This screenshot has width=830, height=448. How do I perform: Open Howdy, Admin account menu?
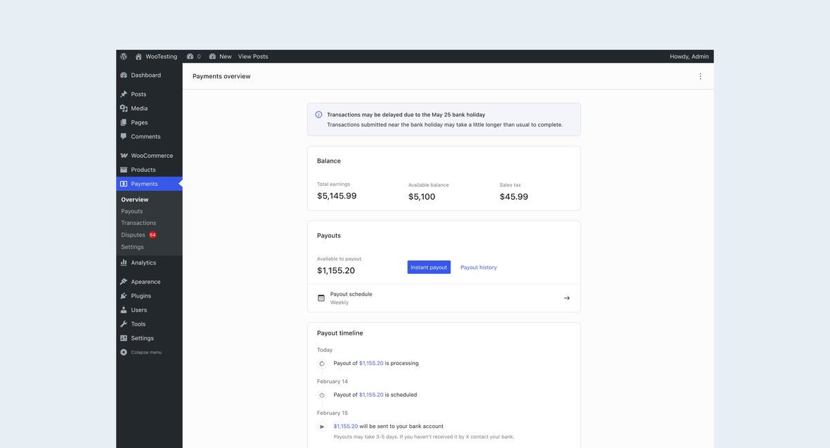689,57
